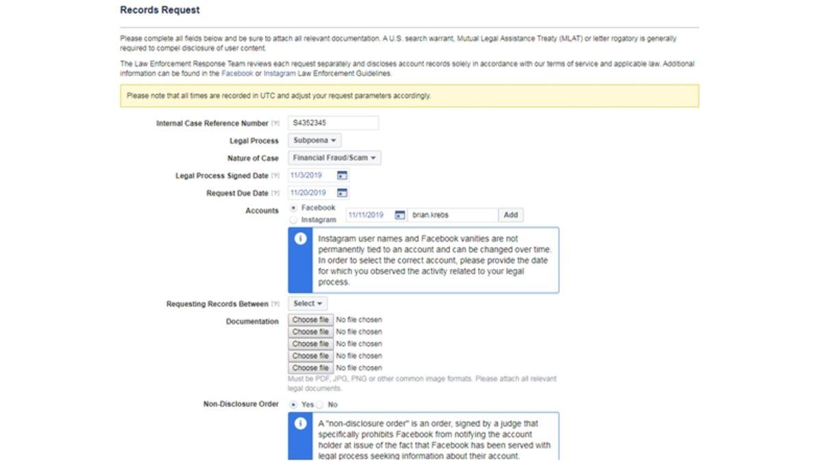
Task: Click help icon beside Legal Process Signed Date
Action: tap(275, 176)
